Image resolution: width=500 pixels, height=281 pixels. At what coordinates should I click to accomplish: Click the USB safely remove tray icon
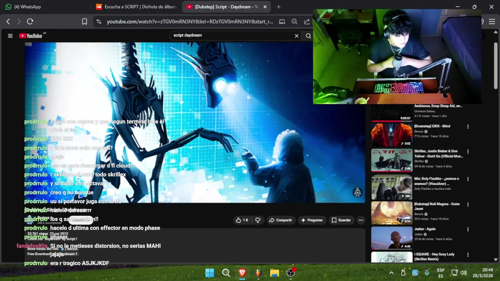click(403, 273)
